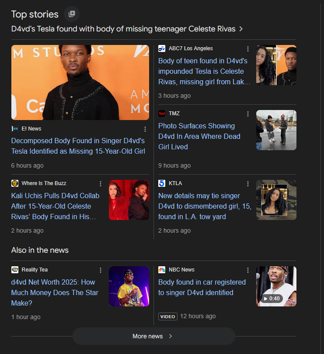The image size is (324, 354).
Task: Play the 0:40 NBC News video thumbnail
Action: (276, 286)
